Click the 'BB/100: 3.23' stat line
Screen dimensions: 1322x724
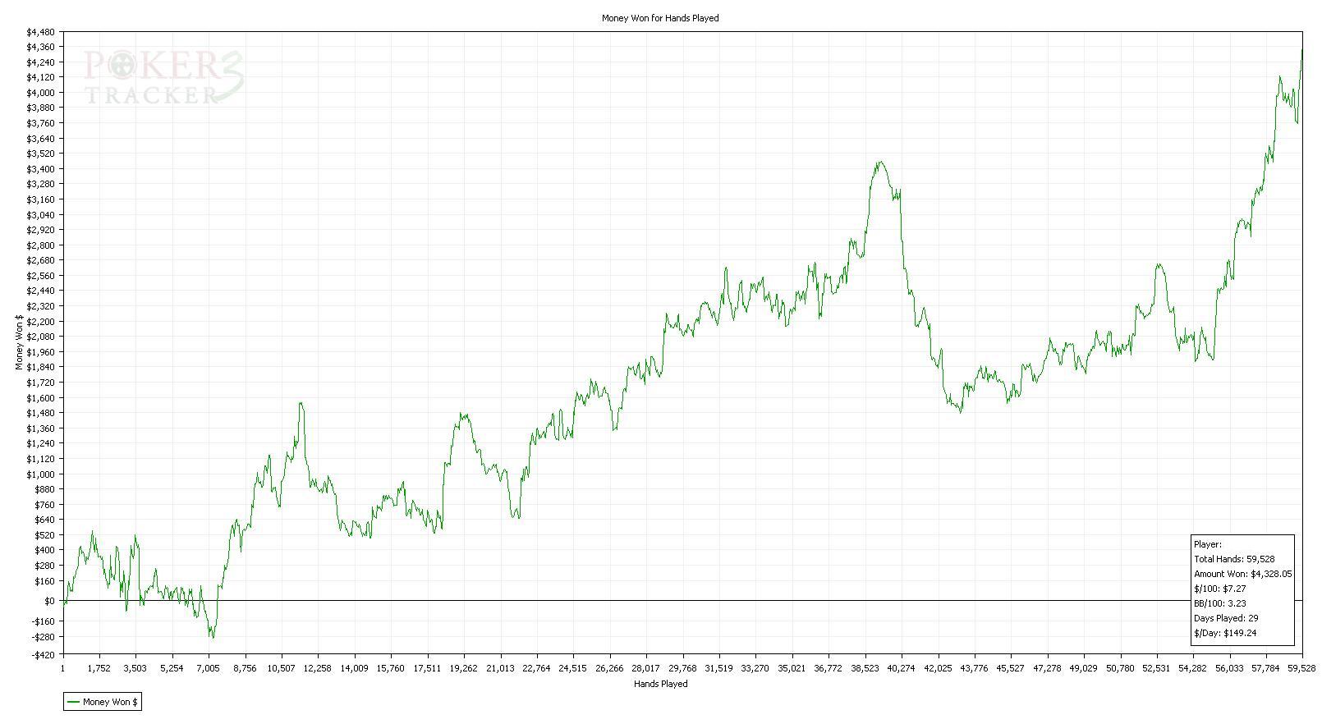pyautogui.click(x=1219, y=603)
